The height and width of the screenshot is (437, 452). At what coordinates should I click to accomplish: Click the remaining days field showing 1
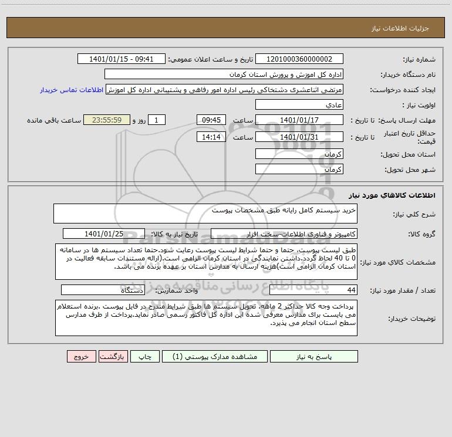point(157,120)
